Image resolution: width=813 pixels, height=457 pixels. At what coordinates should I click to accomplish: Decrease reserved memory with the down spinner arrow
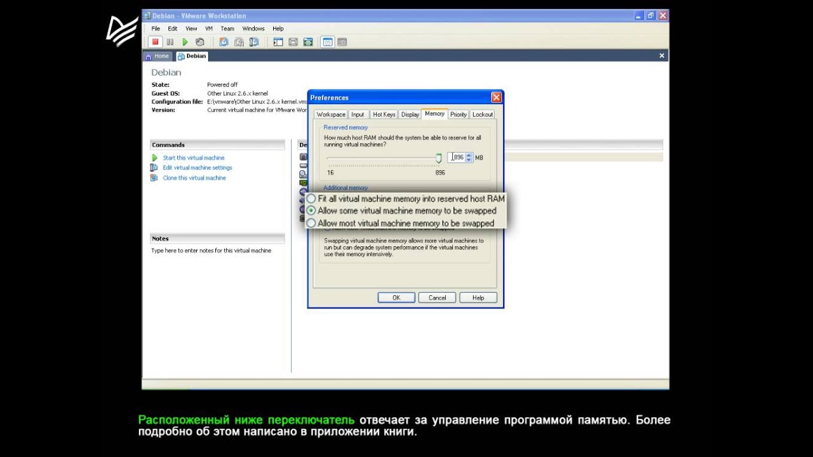[469, 160]
